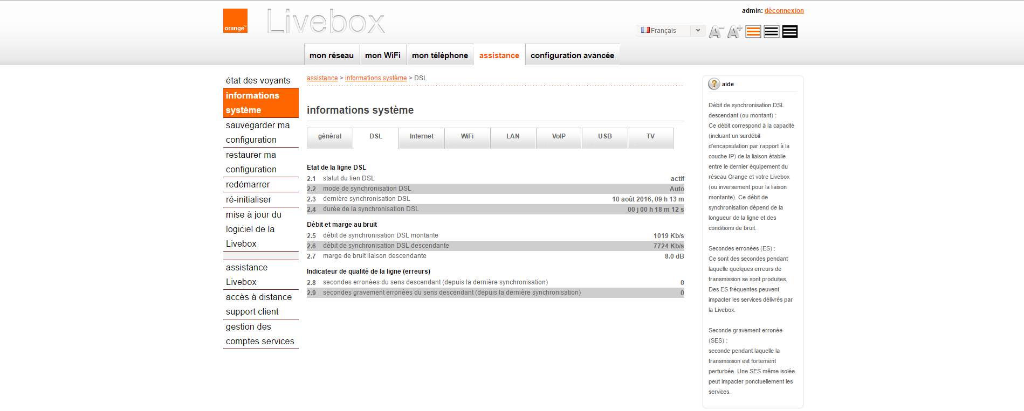The image size is (1024, 411).
Task: Open the Français language dropdown
Action: [670, 31]
